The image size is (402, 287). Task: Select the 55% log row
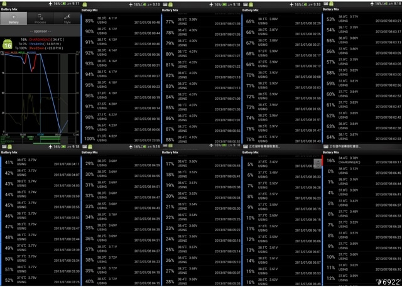tap(362, 40)
